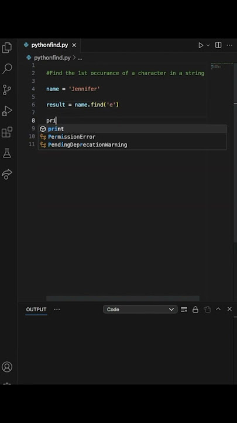This screenshot has width=237, height=423.
Task: Open the Testing flask icon
Action: [x=7, y=153]
